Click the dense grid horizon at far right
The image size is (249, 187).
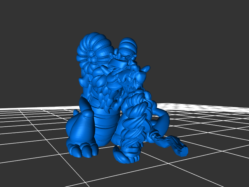point(230,108)
